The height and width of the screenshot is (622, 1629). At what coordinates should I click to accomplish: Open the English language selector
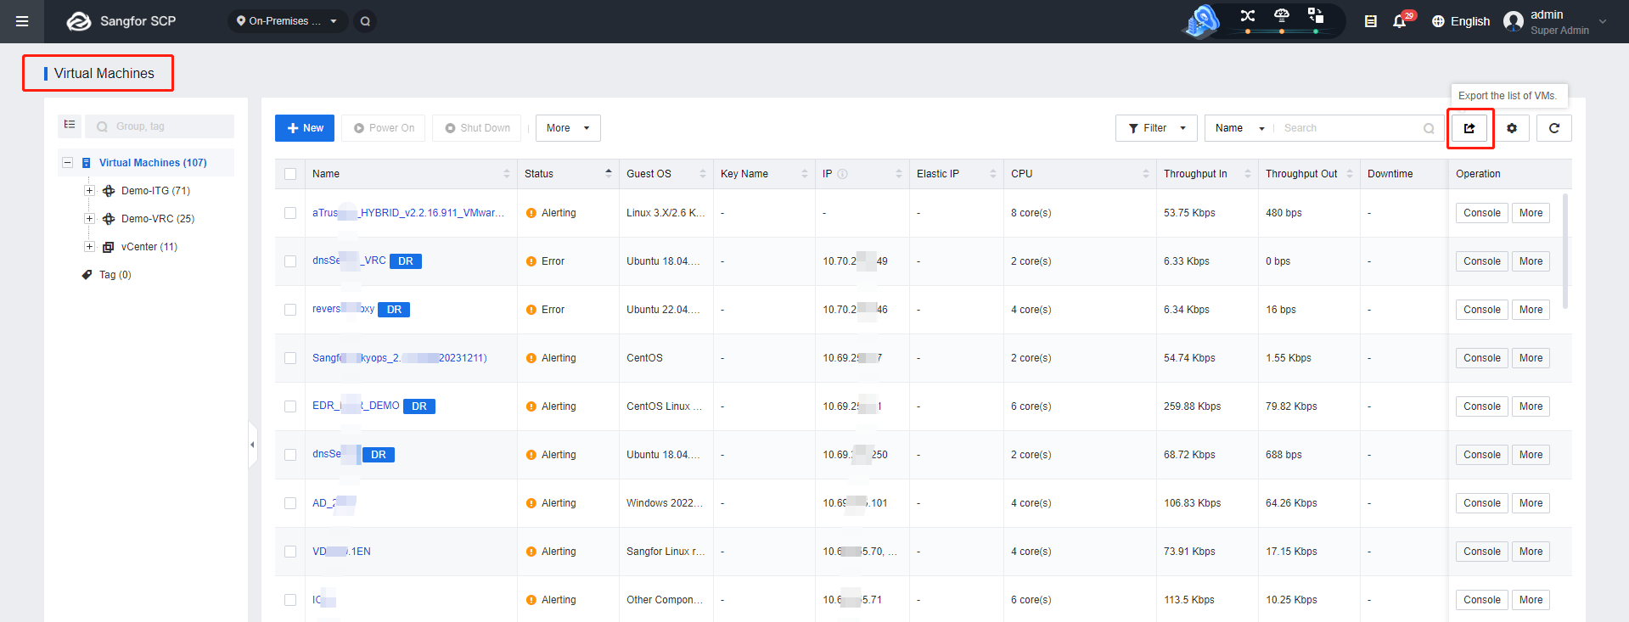pyautogui.click(x=1461, y=21)
